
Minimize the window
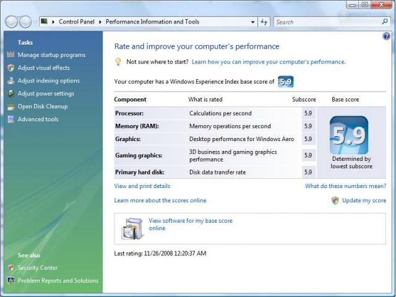coord(353,4)
